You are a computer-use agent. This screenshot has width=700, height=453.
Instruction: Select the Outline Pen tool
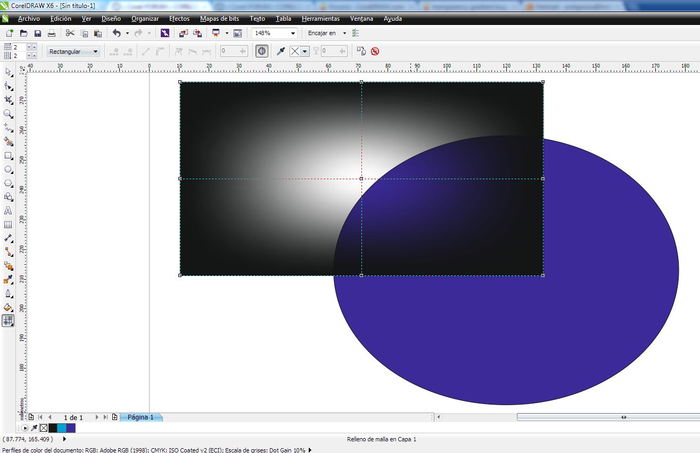pos(8,293)
